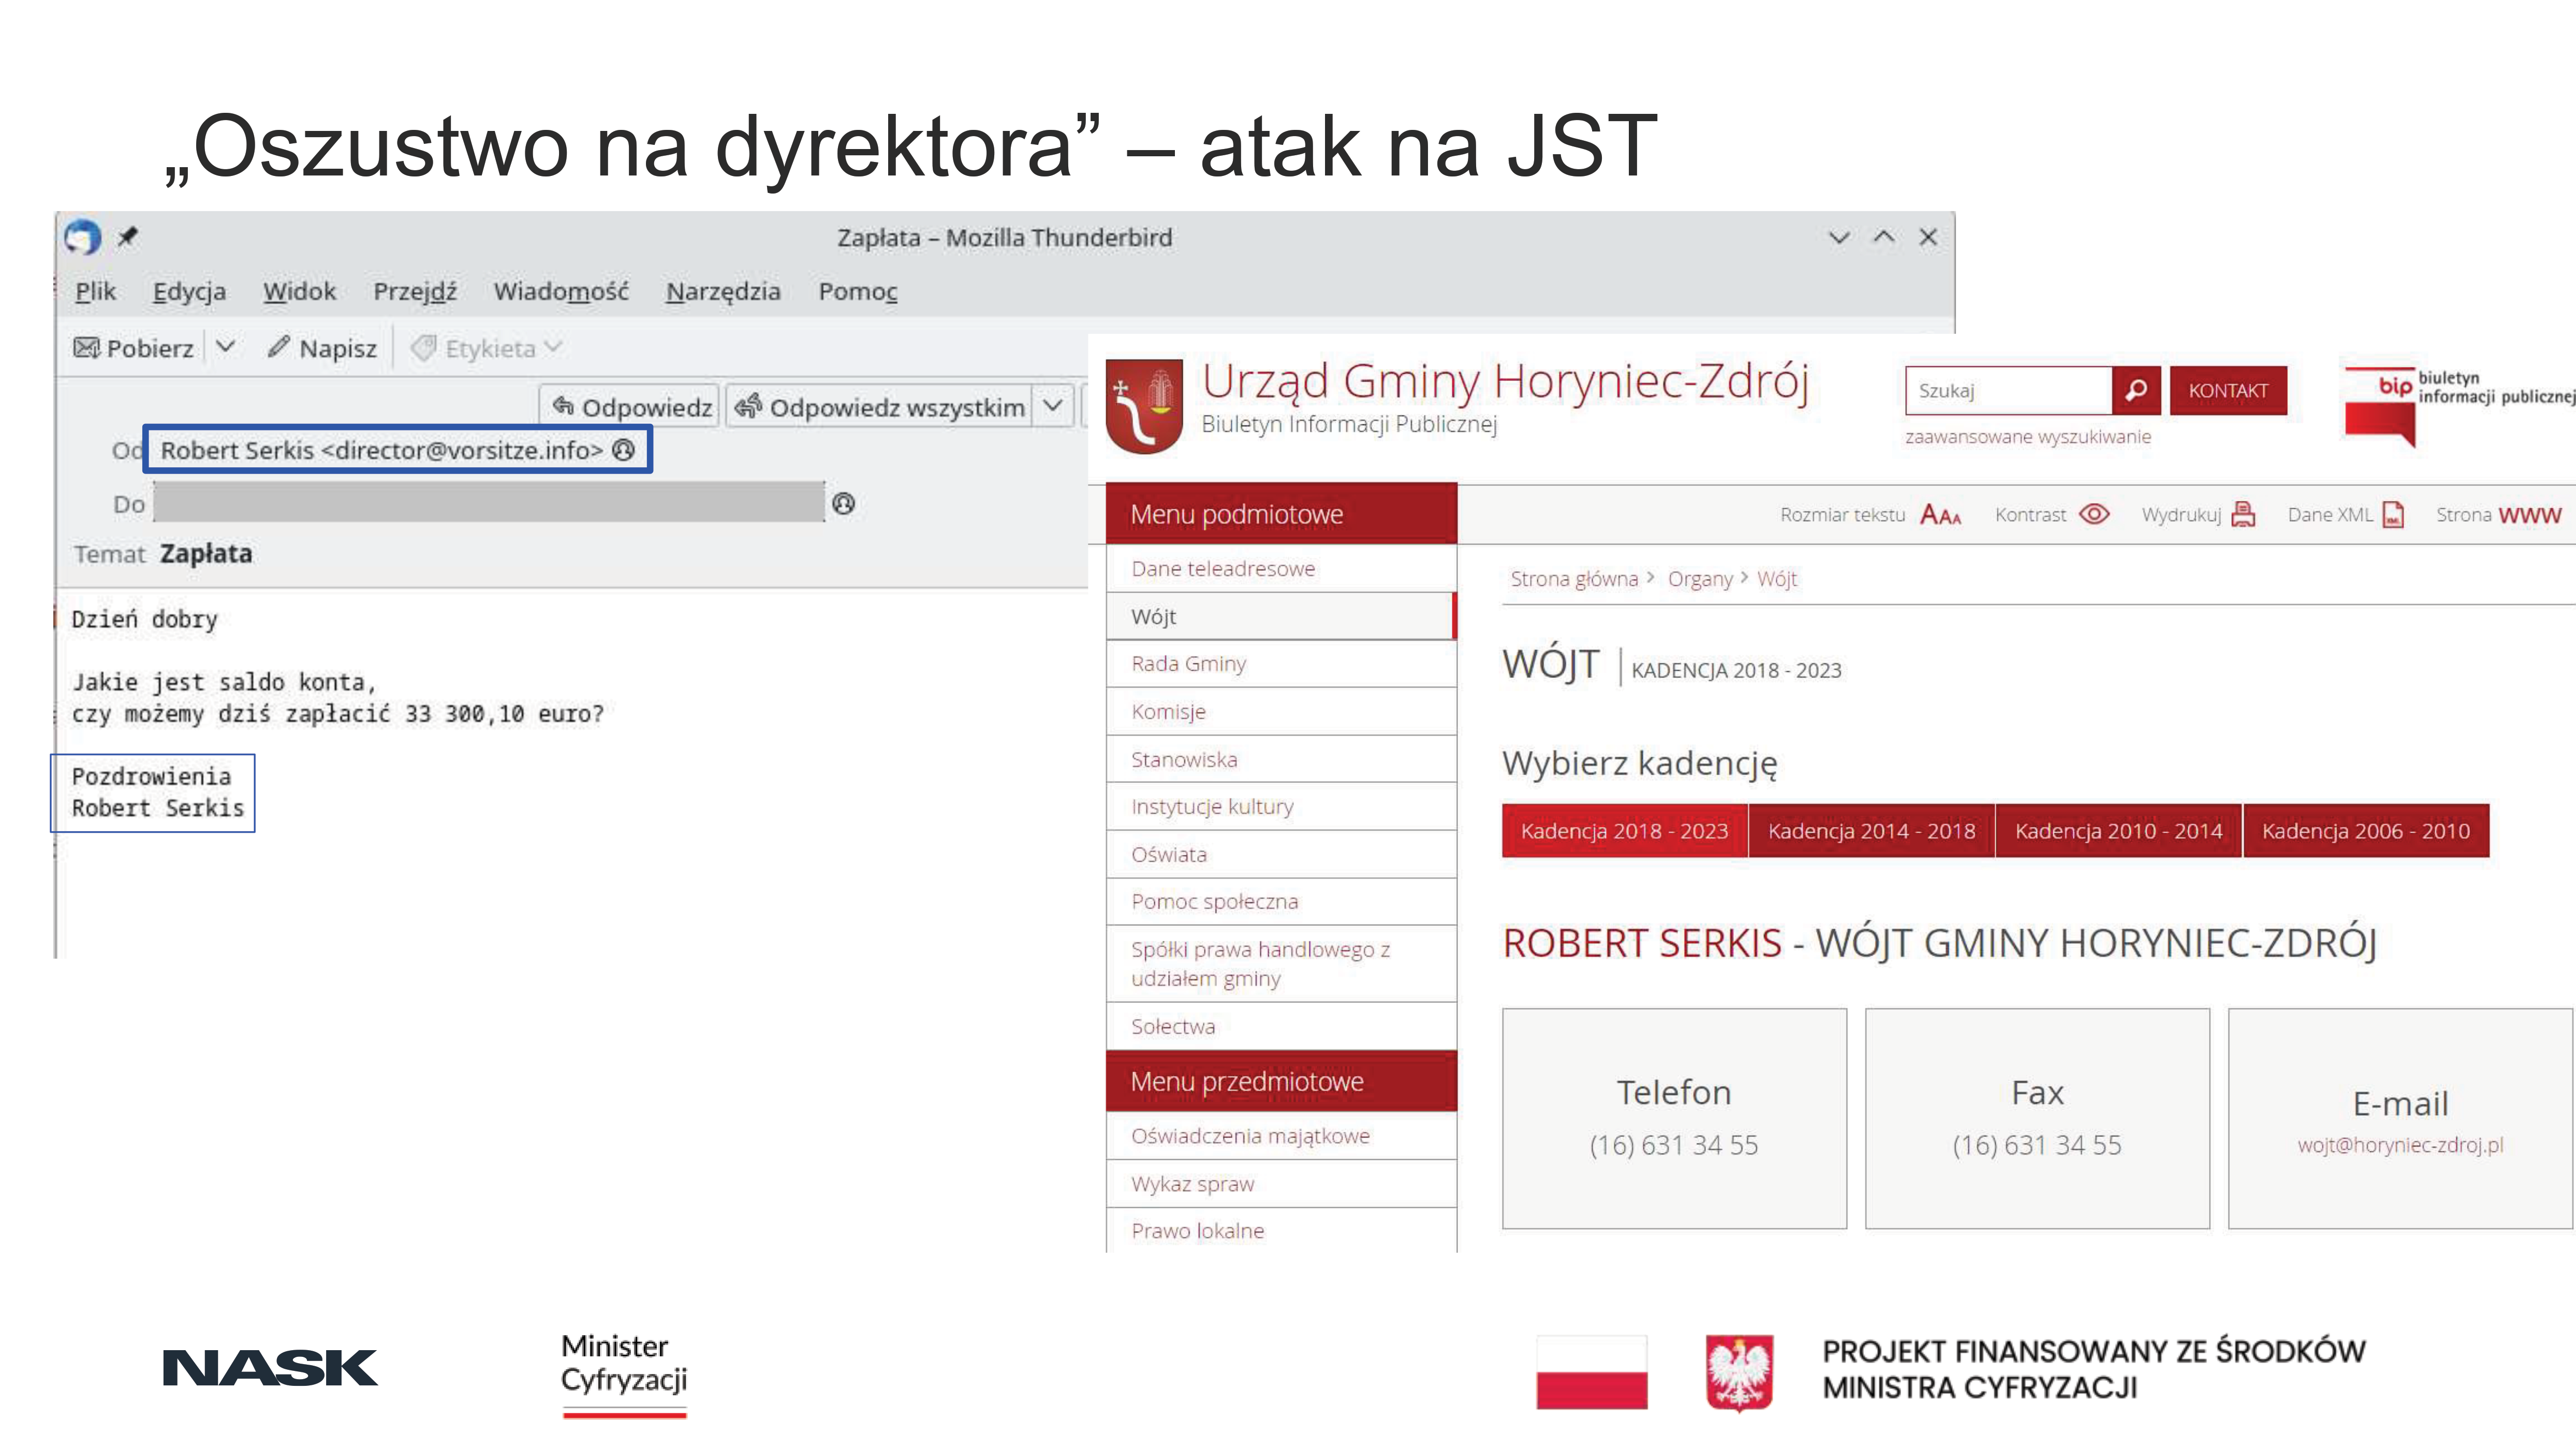The image size is (2576, 1449).
Task: Open Wykaz spraw menu entry
Action: pos(1281,1184)
